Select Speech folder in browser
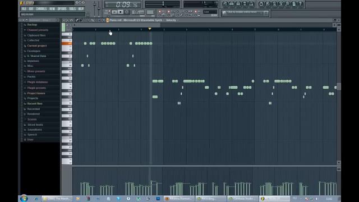Screen dimensions: 359x202 coord(32,135)
